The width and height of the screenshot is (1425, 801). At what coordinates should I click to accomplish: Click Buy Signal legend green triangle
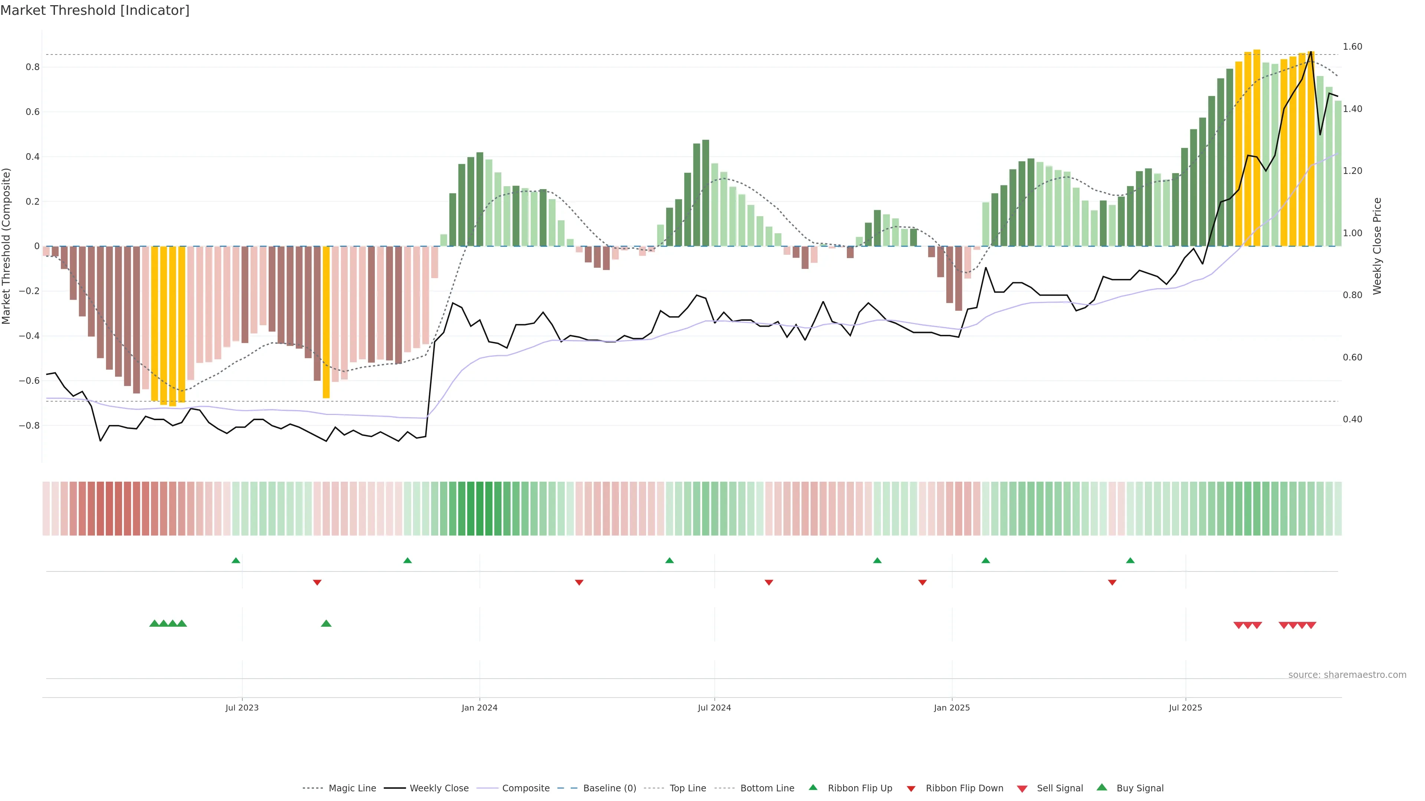[1101, 787]
